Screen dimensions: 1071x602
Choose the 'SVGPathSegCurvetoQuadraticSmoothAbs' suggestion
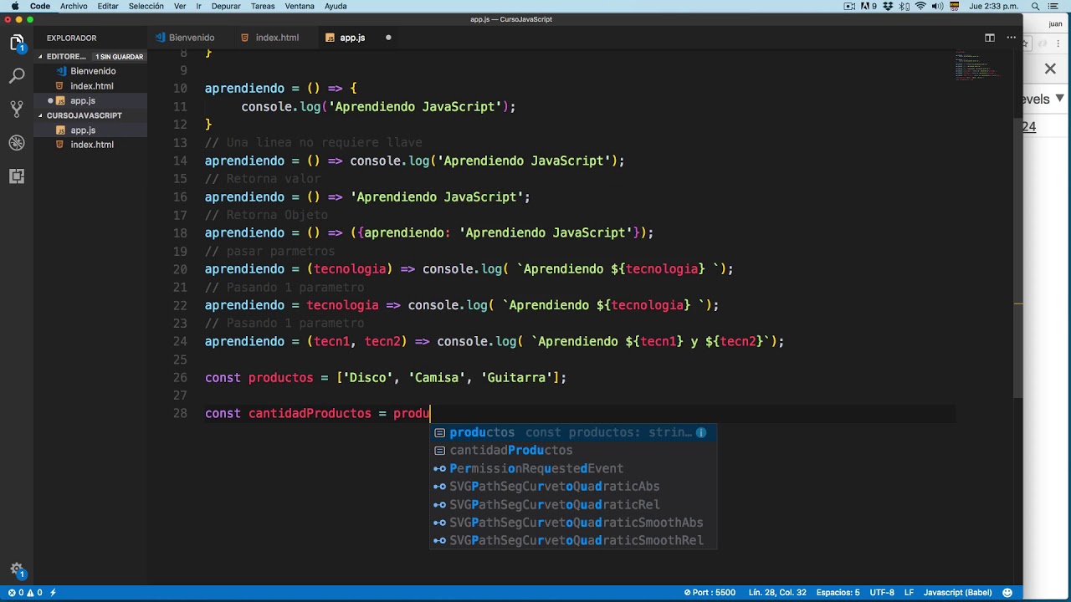(x=573, y=523)
